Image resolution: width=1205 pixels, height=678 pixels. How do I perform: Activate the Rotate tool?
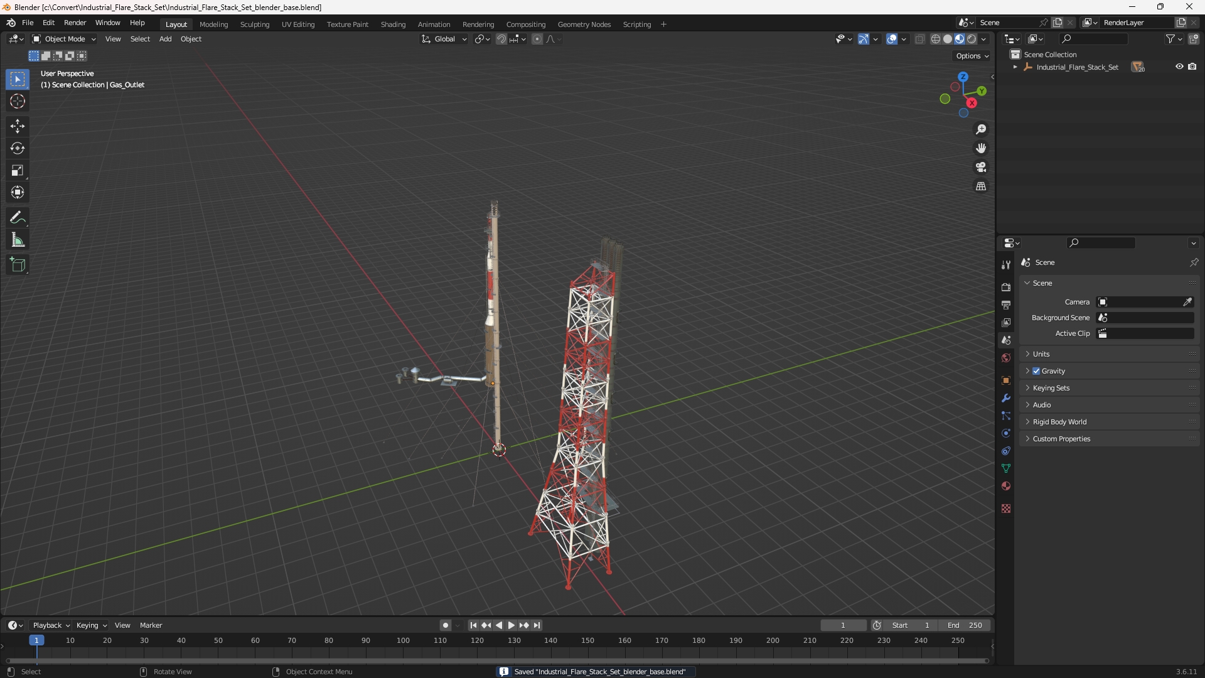18,148
